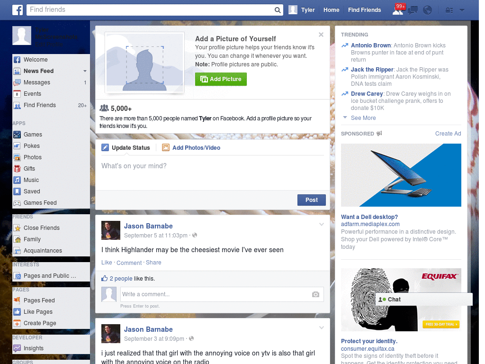Image resolution: width=485 pixels, height=364 pixels.
Task: Open Drew Carey trending topic
Action: point(367,94)
